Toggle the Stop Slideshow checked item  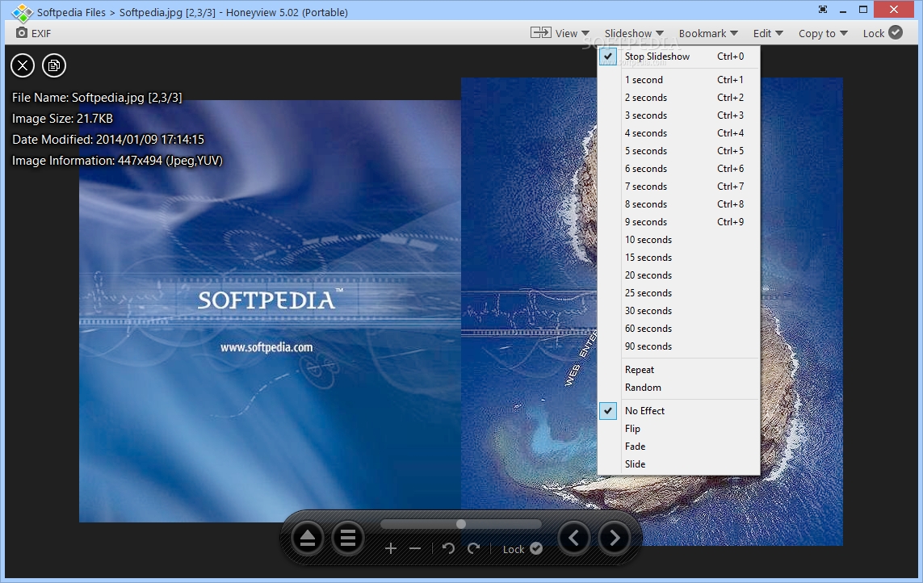[x=678, y=57]
